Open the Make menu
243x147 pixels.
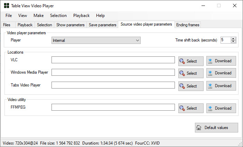(39, 16)
